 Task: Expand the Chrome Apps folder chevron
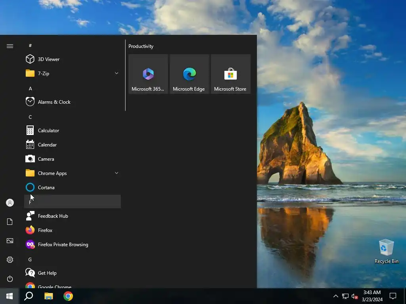(117, 173)
